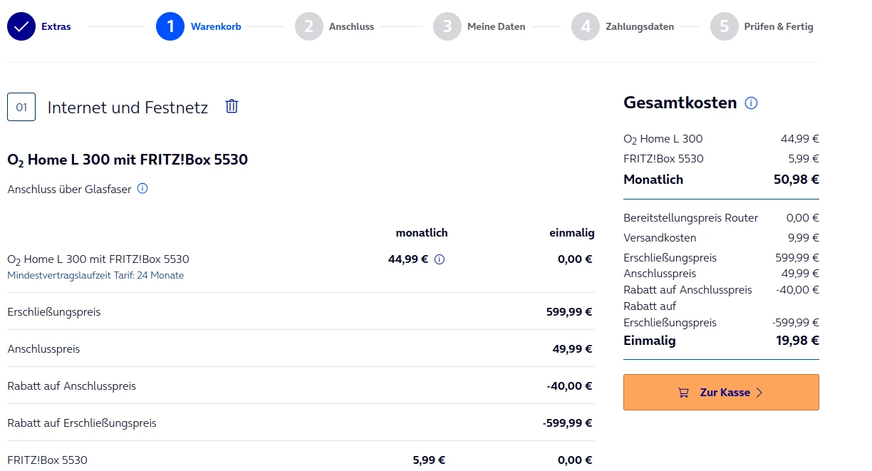Click the Warenkorb step label
The image size is (872, 471).
point(216,27)
